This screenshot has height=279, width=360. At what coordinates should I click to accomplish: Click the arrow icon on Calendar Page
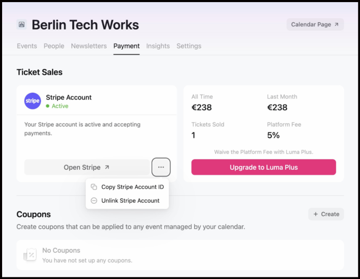tap(337, 24)
